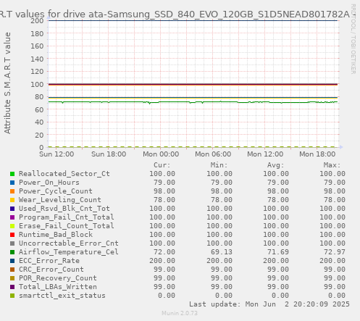Select the Total_LBAs_Written legend label
The height and width of the screenshot is (321, 360).
click(x=58, y=287)
